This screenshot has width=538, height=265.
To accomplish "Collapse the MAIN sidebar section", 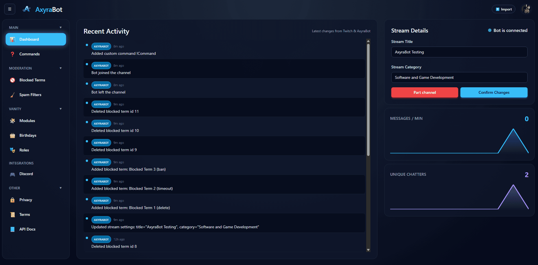I will tap(61, 27).
